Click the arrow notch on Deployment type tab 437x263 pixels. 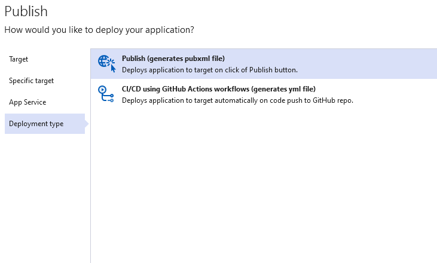pyautogui.click(x=87, y=124)
